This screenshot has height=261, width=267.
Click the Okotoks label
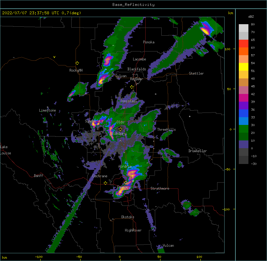tap(128, 217)
